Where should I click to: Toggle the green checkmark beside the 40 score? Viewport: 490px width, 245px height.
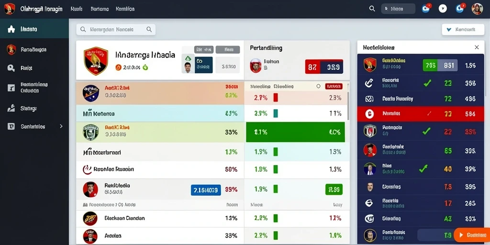[x=423, y=169]
